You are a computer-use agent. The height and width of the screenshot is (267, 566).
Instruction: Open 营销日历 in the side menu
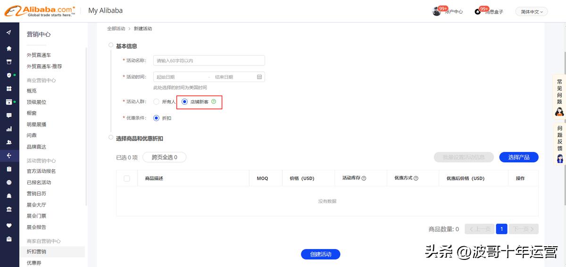pos(36,193)
